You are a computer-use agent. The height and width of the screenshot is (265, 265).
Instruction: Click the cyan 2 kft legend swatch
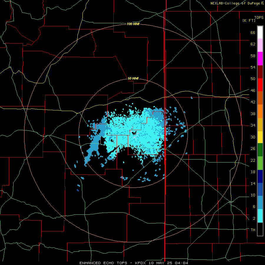(260, 216)
